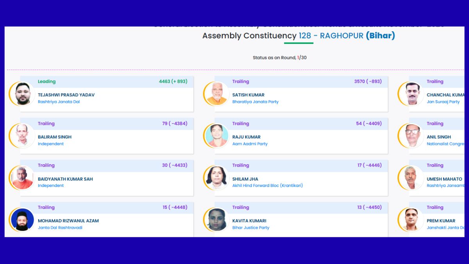This screenshot has width=469, height=264.
Task: Click the Bharatiya Janata Party label
Action: 255,102
